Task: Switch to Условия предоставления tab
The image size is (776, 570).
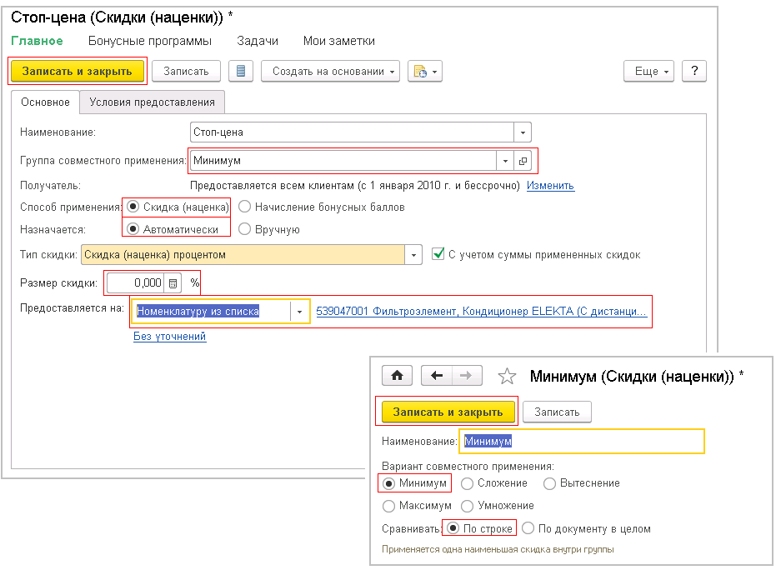Action: [152, 102]
